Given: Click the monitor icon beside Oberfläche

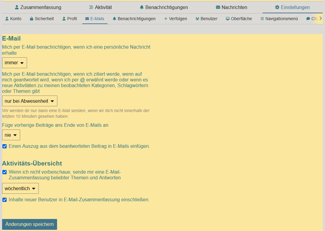Looking at the screenshot, I should 228,19.
